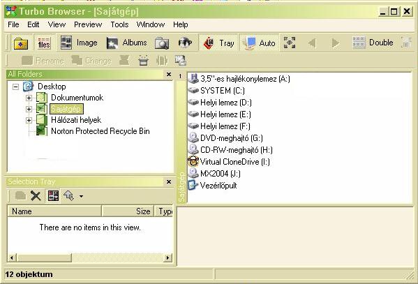Select Desktop in folder tree
The image size is (418, 284).
click(52, 87)
